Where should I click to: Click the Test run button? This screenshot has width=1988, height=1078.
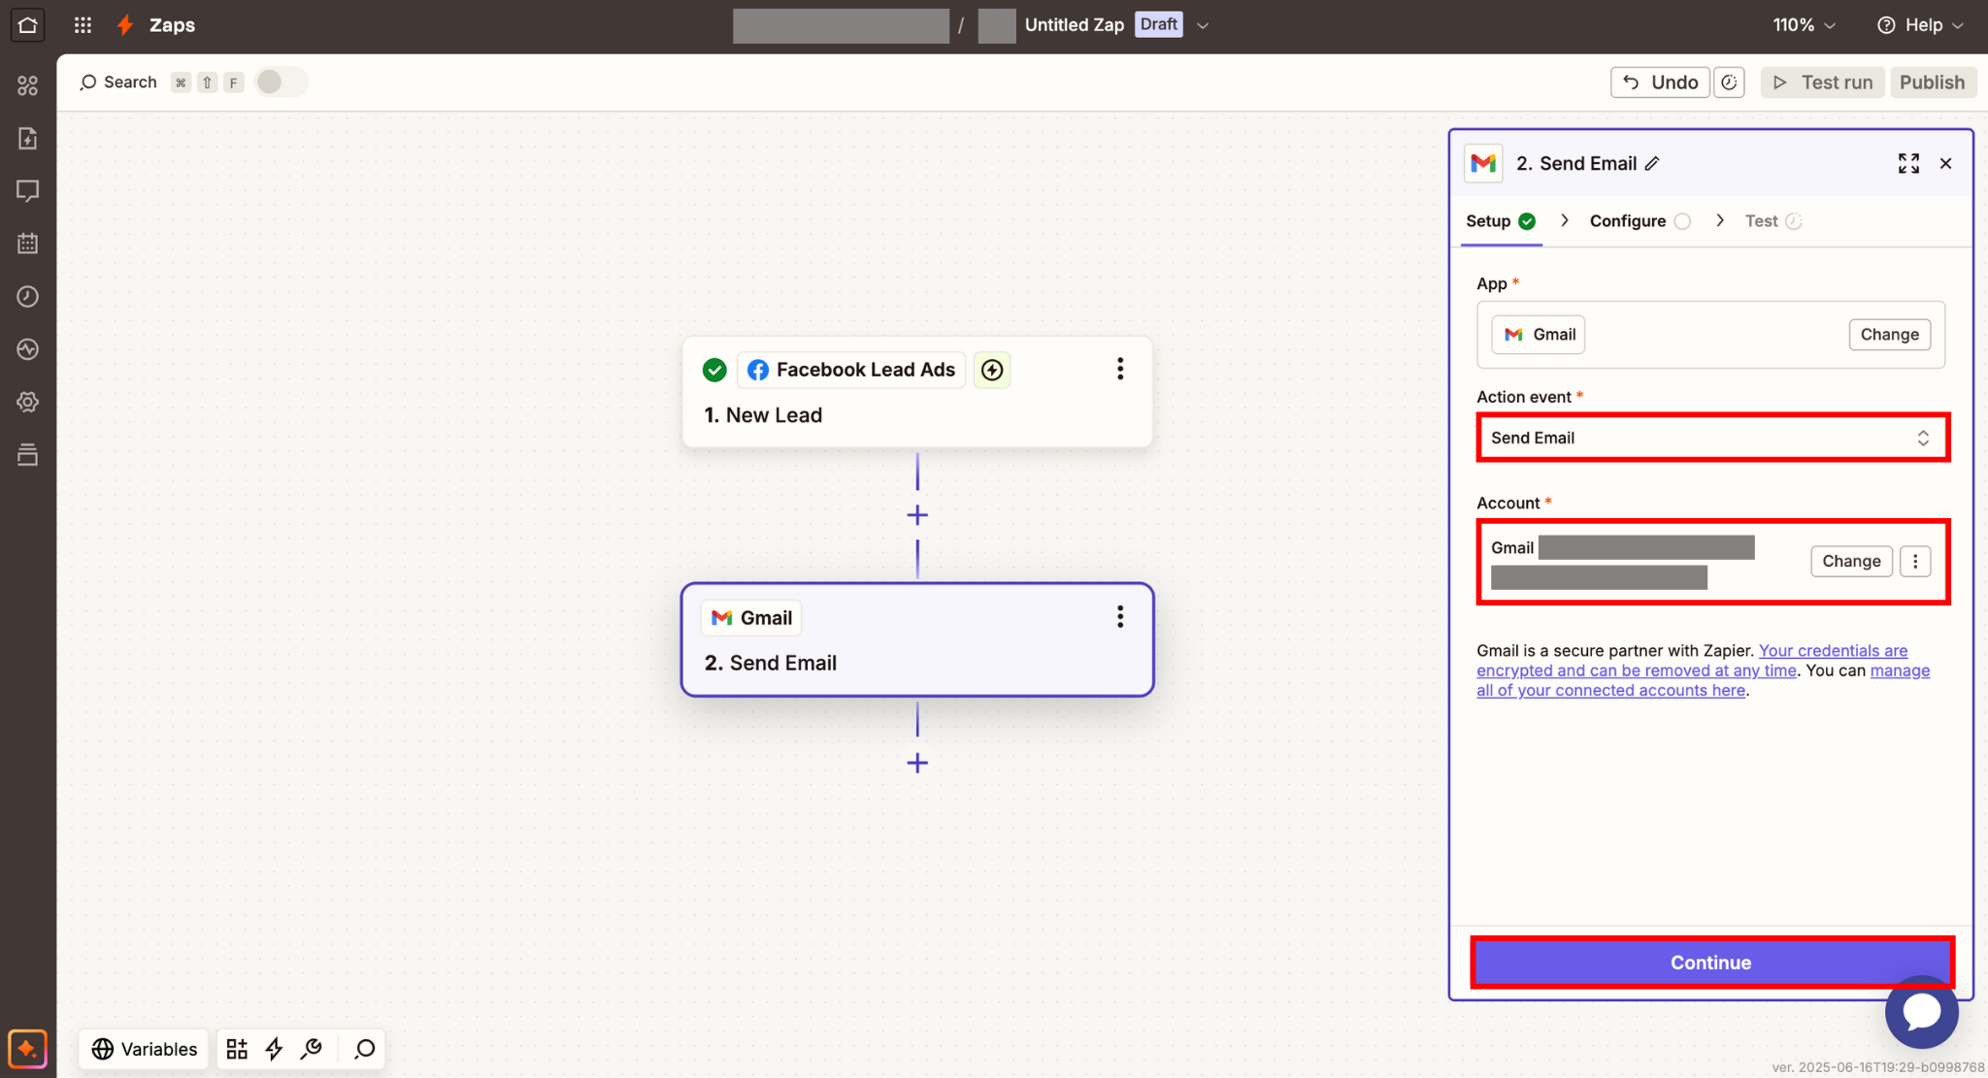pos(1822,82)
